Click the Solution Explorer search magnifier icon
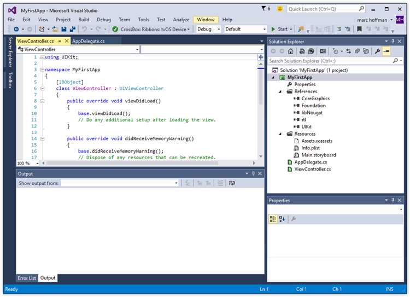Screen dimensions: 410x297 click(x=395, y=60)
